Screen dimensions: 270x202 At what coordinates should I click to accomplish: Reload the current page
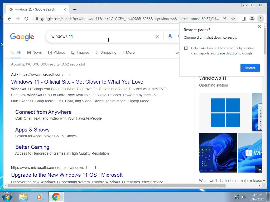click(26, 19)
